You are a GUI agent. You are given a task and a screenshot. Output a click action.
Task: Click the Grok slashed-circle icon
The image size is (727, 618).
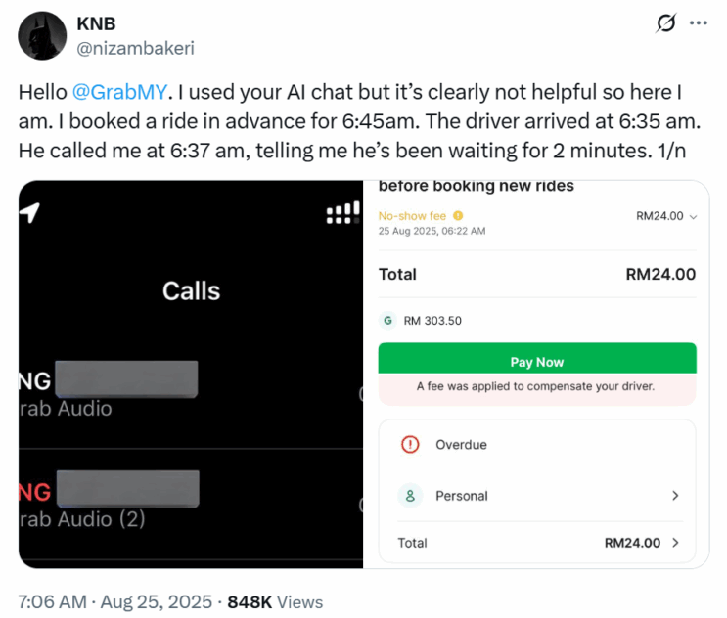pyautogui.click(x=665, y=22)
